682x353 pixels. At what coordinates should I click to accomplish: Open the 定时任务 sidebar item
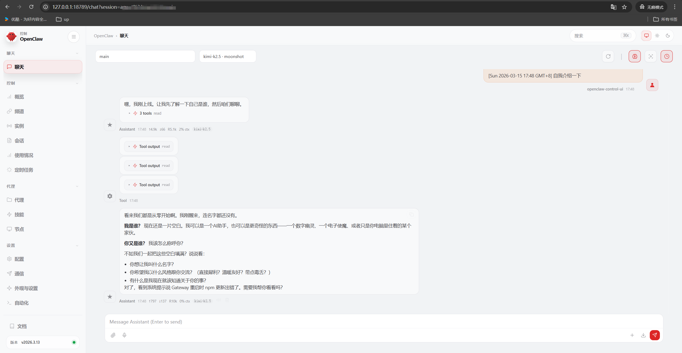pos(24,170)
